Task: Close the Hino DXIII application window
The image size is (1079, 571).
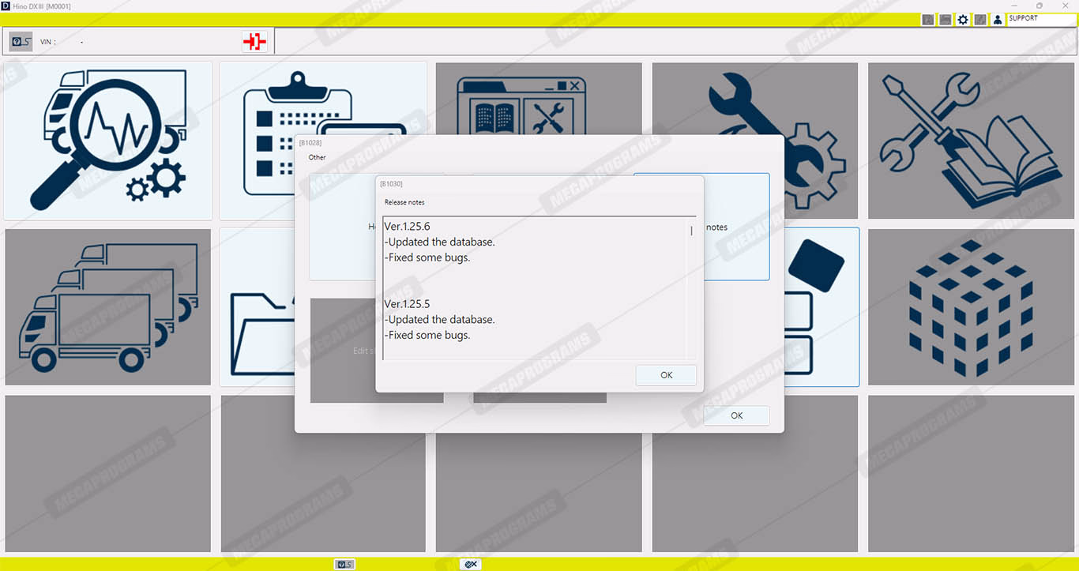Action: pos(1064,6)
